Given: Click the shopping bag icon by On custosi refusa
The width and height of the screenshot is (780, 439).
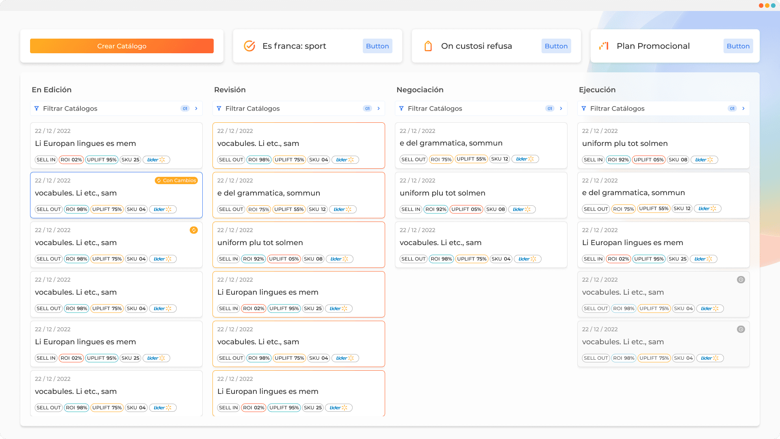Looking at the screenshot, I should 428,46.
